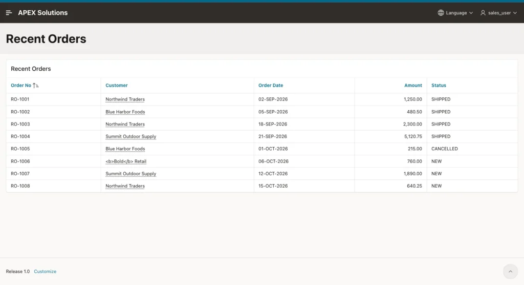
Task: Click amount value 640.25
Action: click(414, 186)
